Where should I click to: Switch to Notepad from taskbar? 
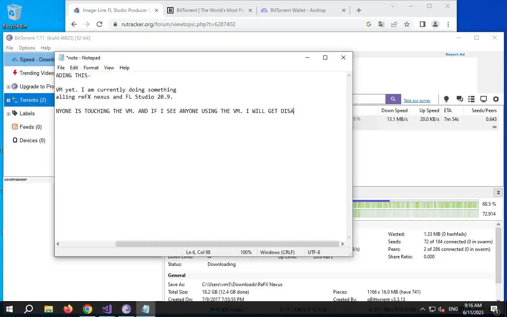pos(145,309)
